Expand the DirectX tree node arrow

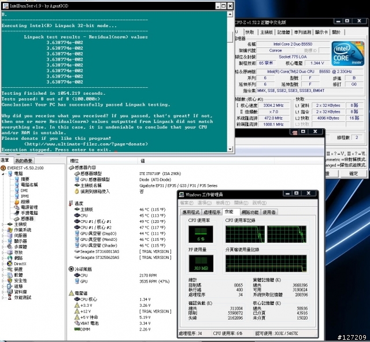click(x=3, y=263)
